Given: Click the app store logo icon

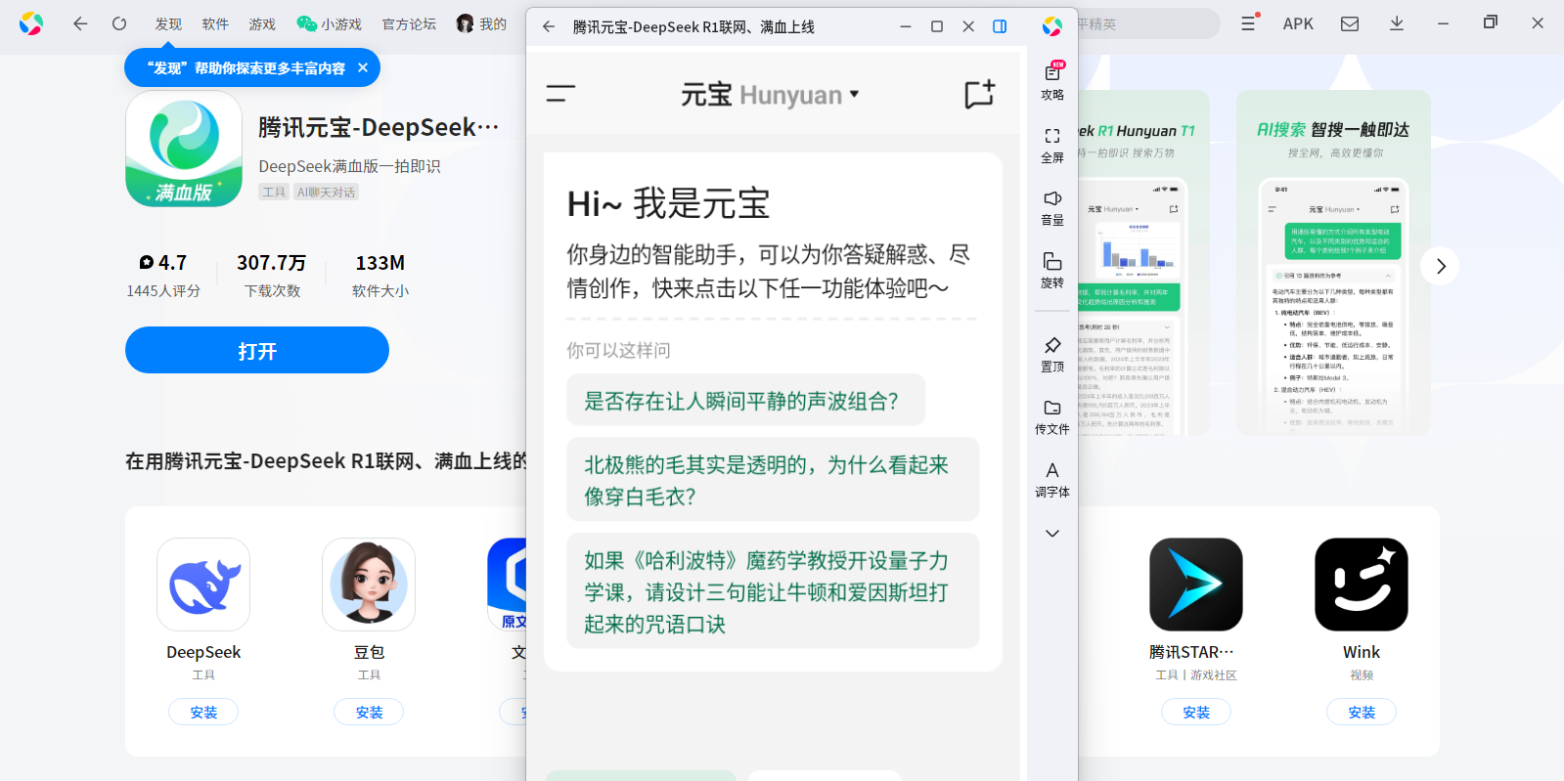Looking at the screenshot, I should (31, 23).
